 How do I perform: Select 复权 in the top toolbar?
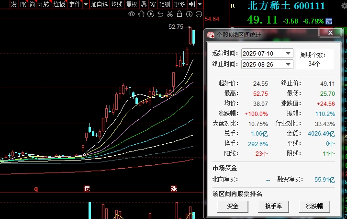pos(131,4)
